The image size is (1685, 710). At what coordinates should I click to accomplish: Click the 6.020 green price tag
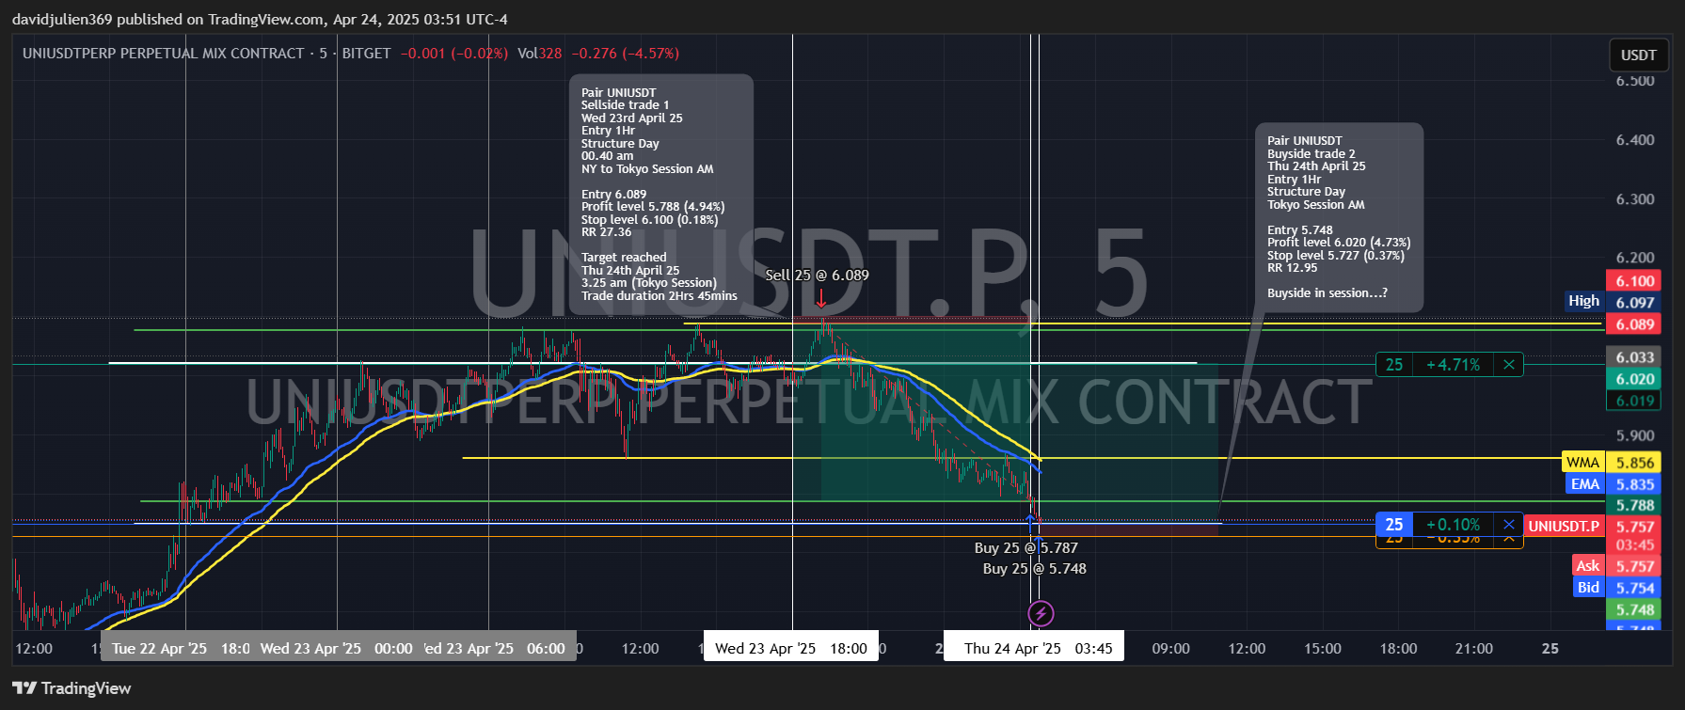point(1635,379)
